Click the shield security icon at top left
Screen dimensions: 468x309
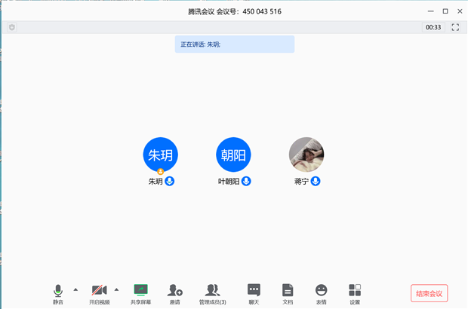pos(12,27)
